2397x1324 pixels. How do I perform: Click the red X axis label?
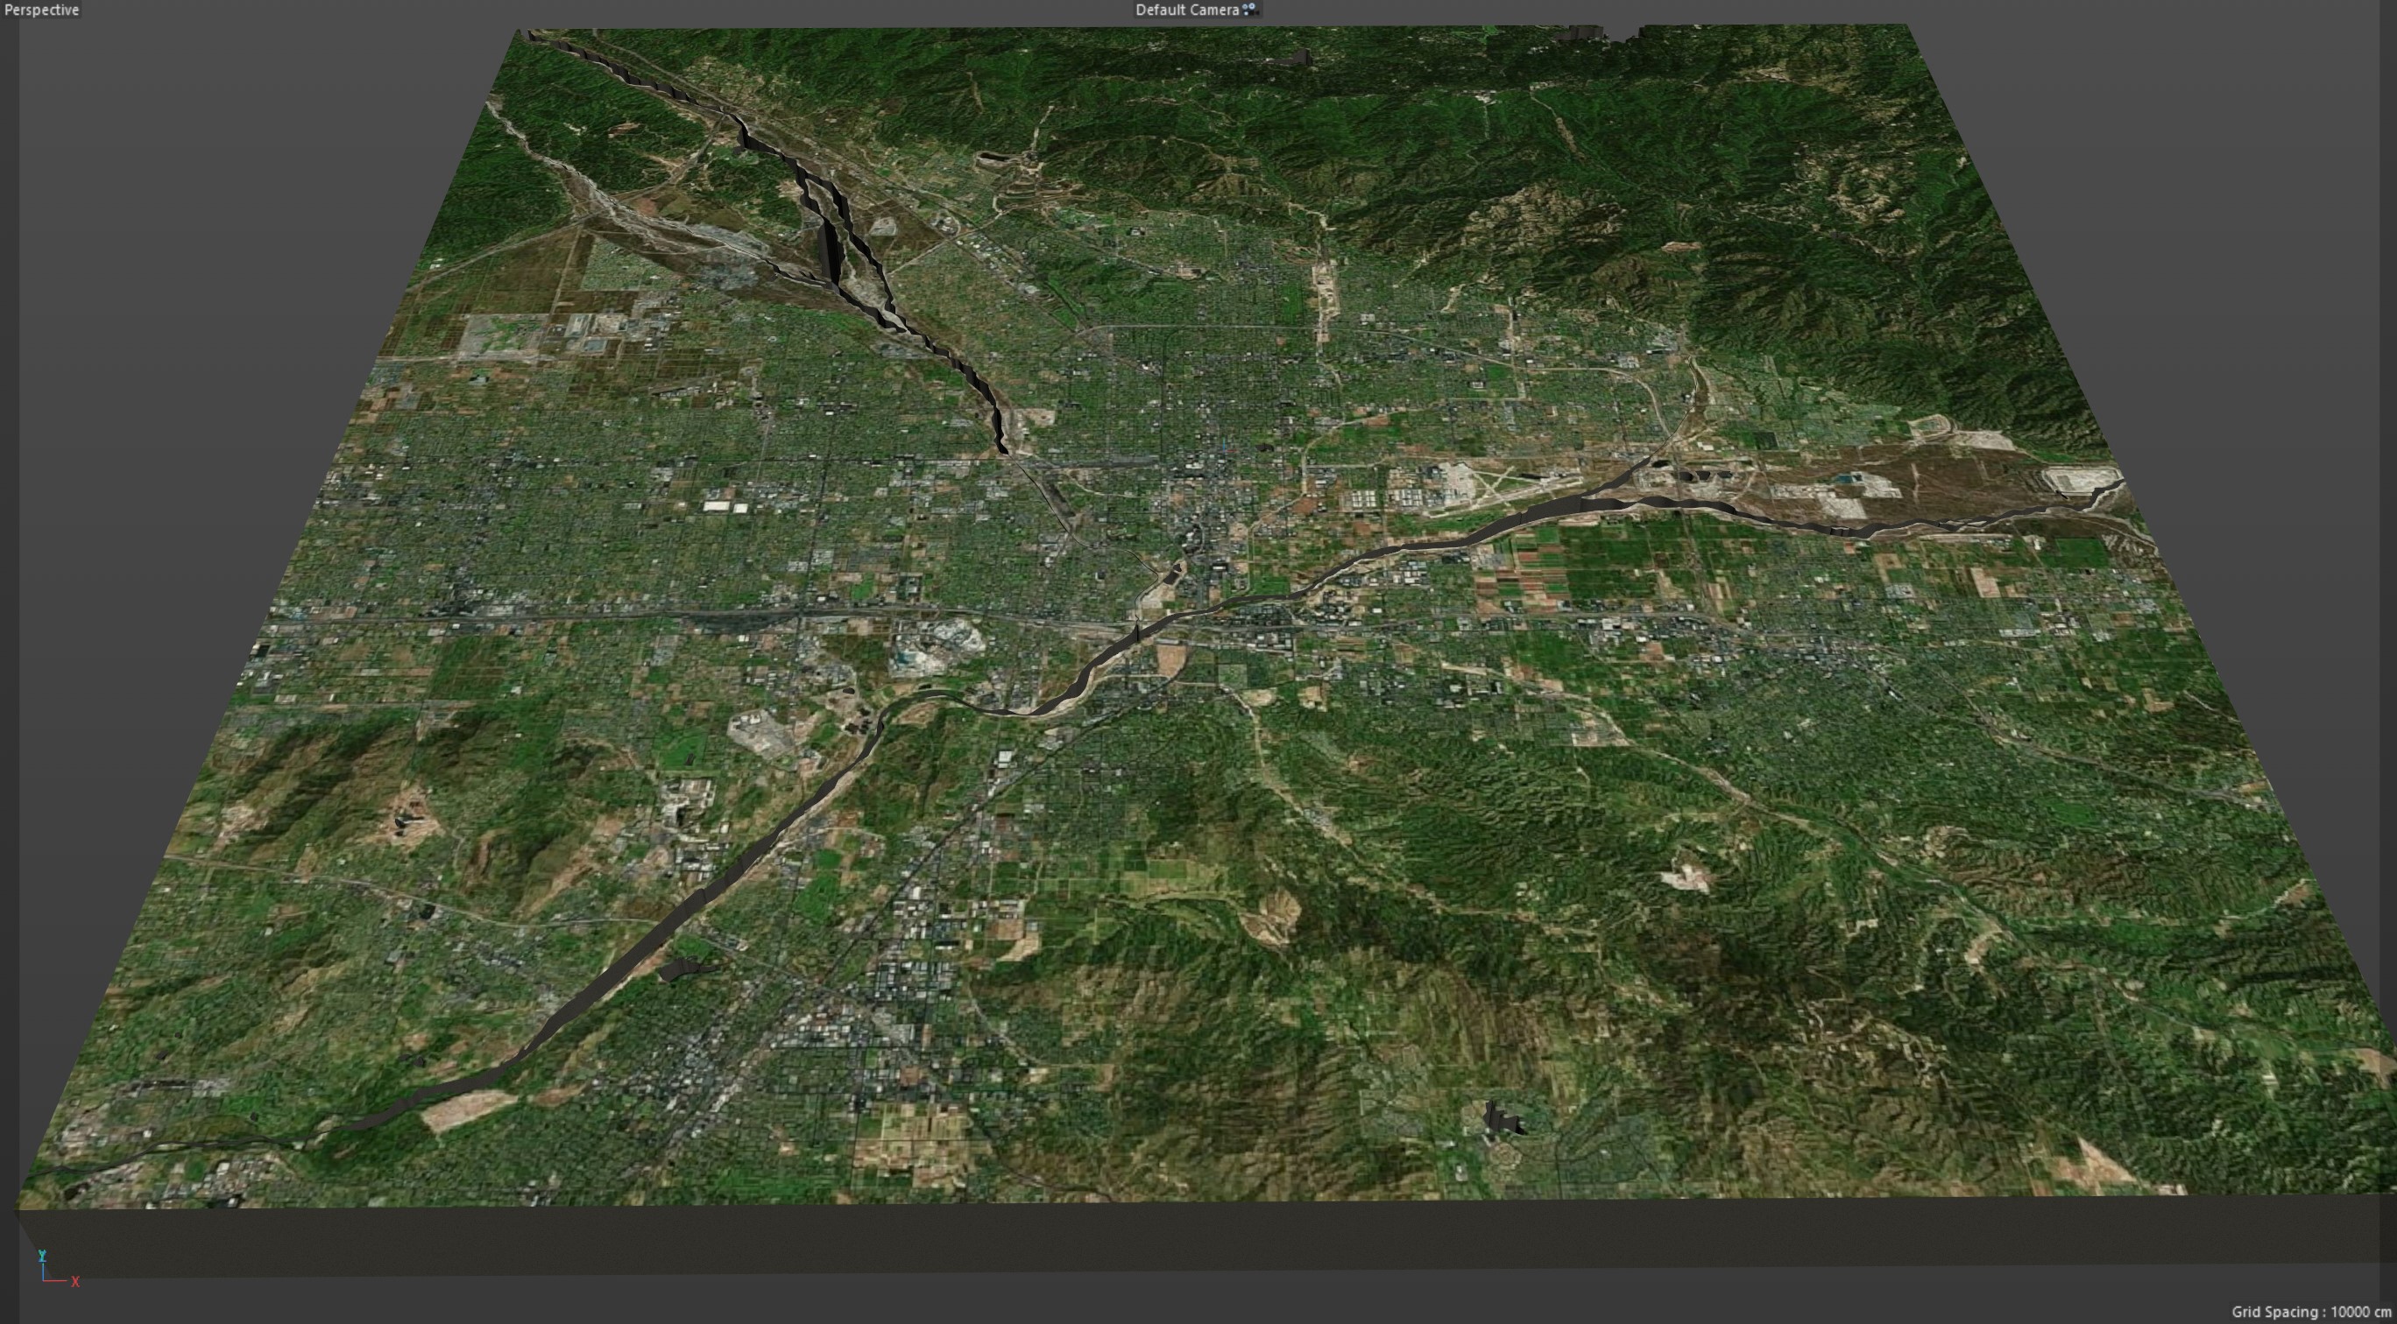coord(75,1282)
